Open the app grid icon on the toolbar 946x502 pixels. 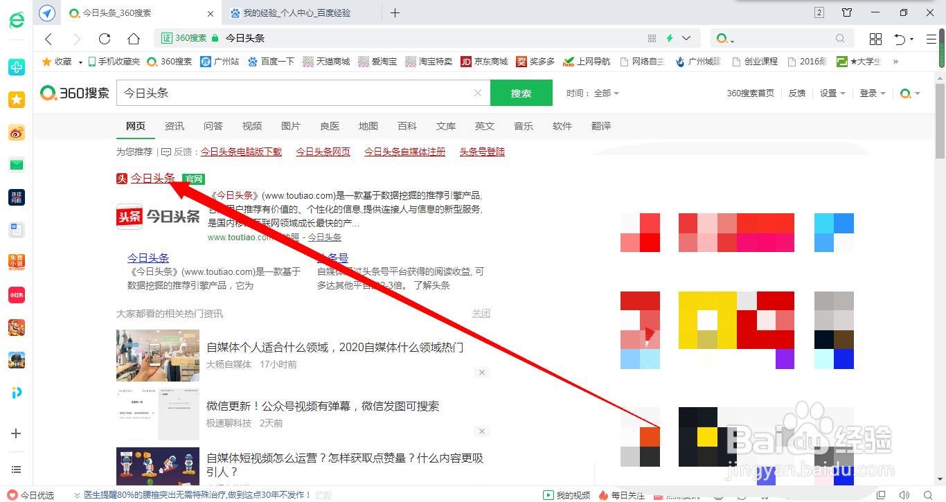(875, 38)
